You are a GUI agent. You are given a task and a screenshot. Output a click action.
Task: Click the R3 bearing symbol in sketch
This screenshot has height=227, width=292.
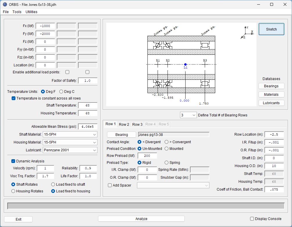click(x=205, y=45)
